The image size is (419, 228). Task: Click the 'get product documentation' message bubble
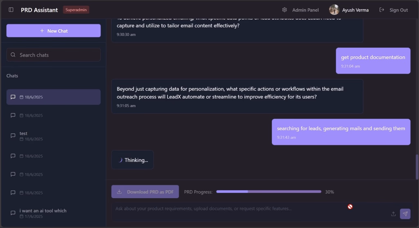(373, 61)
